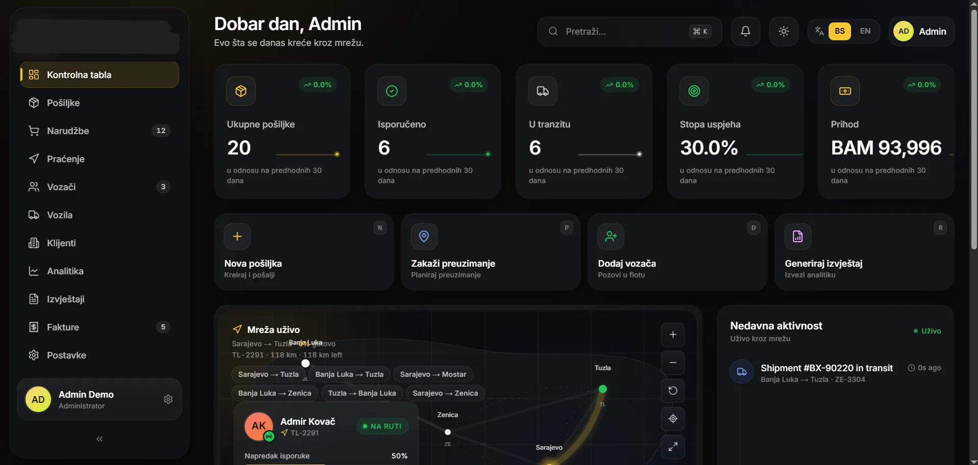Click the Isporučeno checkmark icon

(x=392, y=91)
